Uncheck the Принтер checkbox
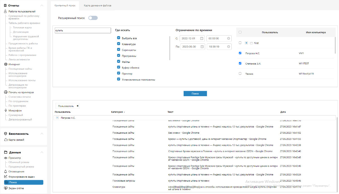The height and width of the screenshot is (194, 339). pyautogui.click(x=119, y=74)
